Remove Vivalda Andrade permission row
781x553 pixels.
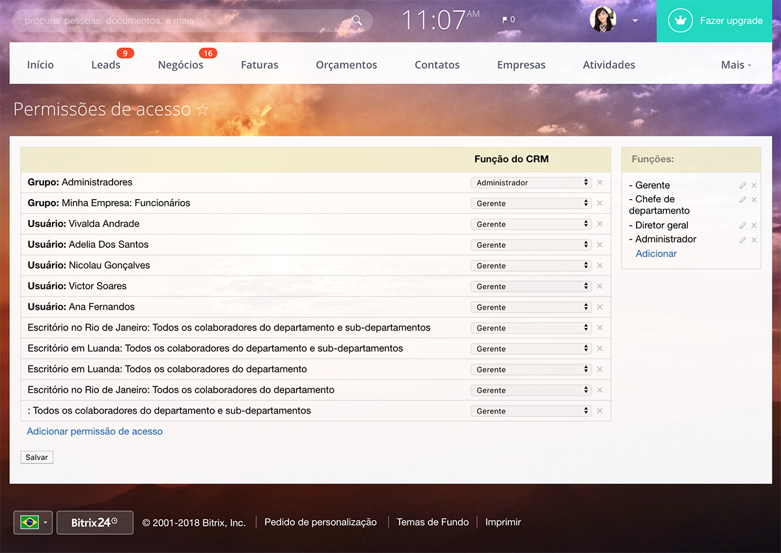pyautogui.click(x=599, y=224)
